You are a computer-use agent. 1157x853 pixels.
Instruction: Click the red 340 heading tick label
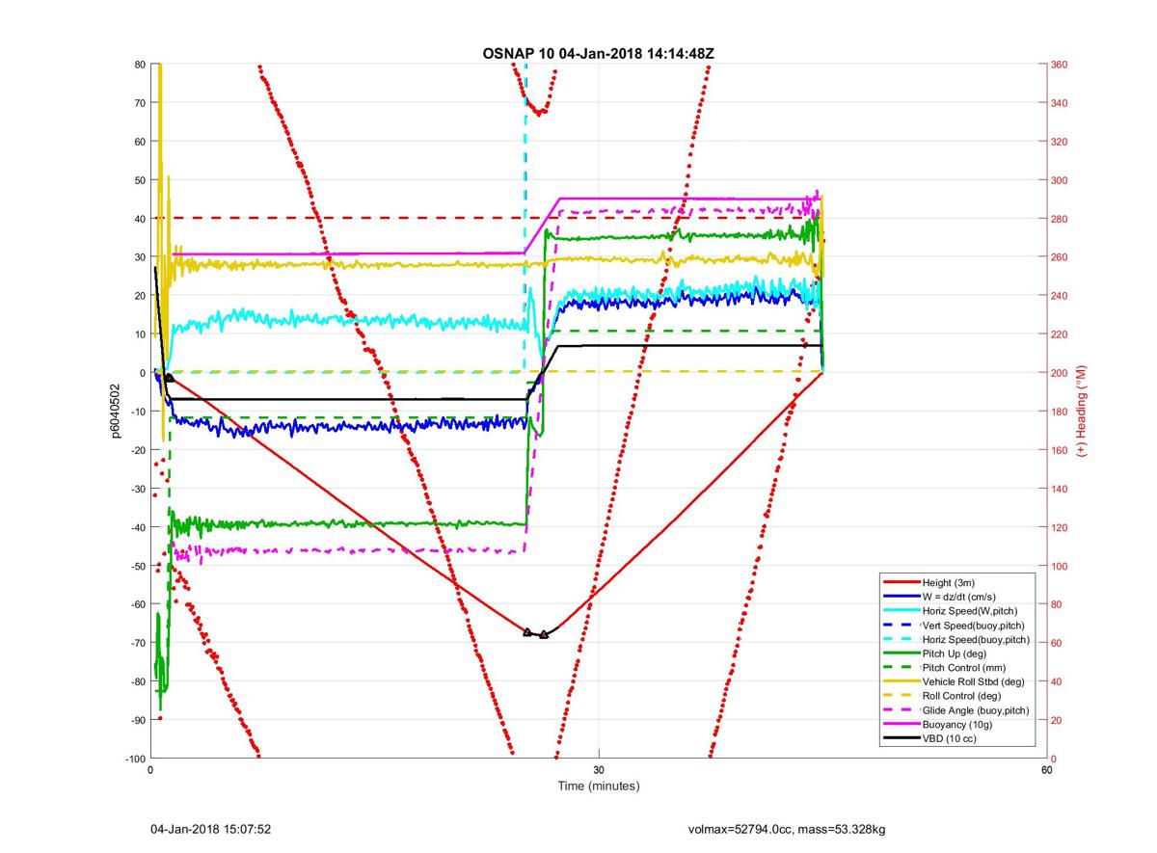coord(1060,103)
